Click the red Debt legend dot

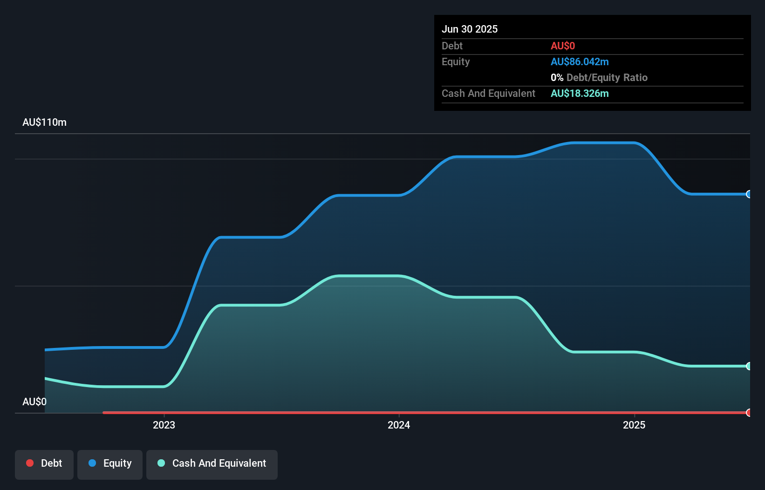coord(30,463)
